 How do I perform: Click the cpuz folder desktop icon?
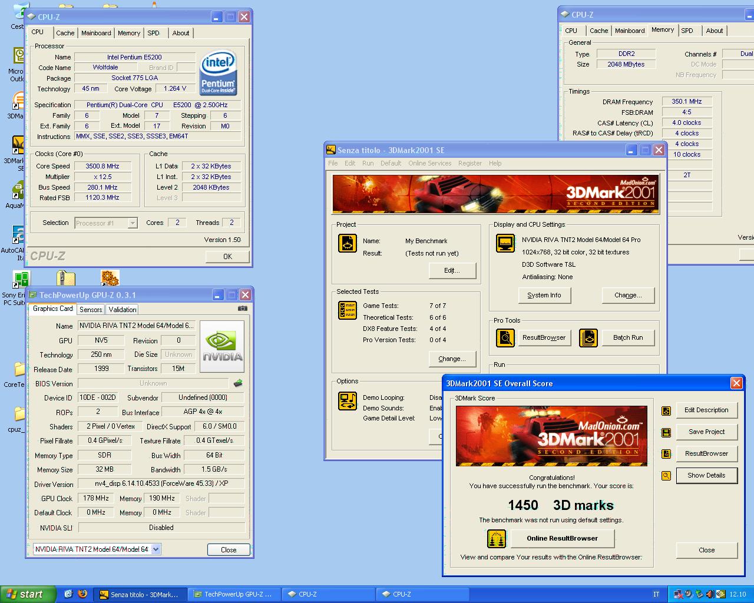(19, 413)
